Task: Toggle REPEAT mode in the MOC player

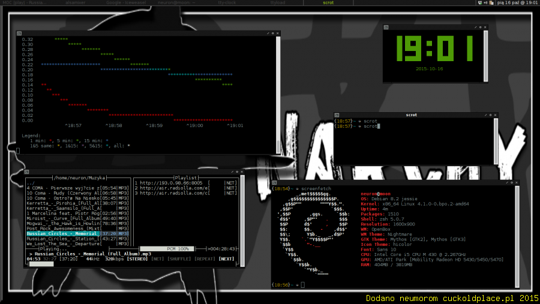Action: 204,259
